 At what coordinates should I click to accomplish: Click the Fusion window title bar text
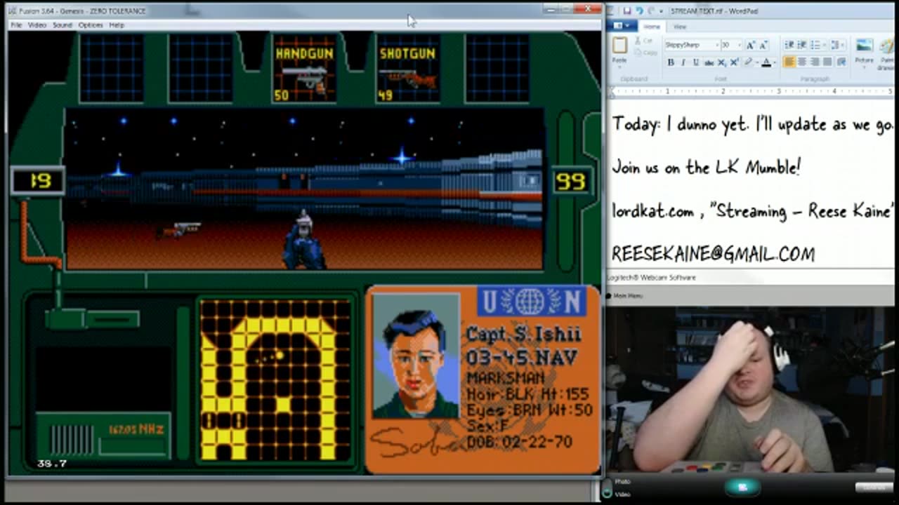point(82,11)
